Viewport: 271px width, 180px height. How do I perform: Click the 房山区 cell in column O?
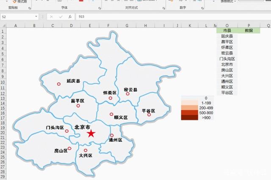pyautogui.click(x=227, y=70)
